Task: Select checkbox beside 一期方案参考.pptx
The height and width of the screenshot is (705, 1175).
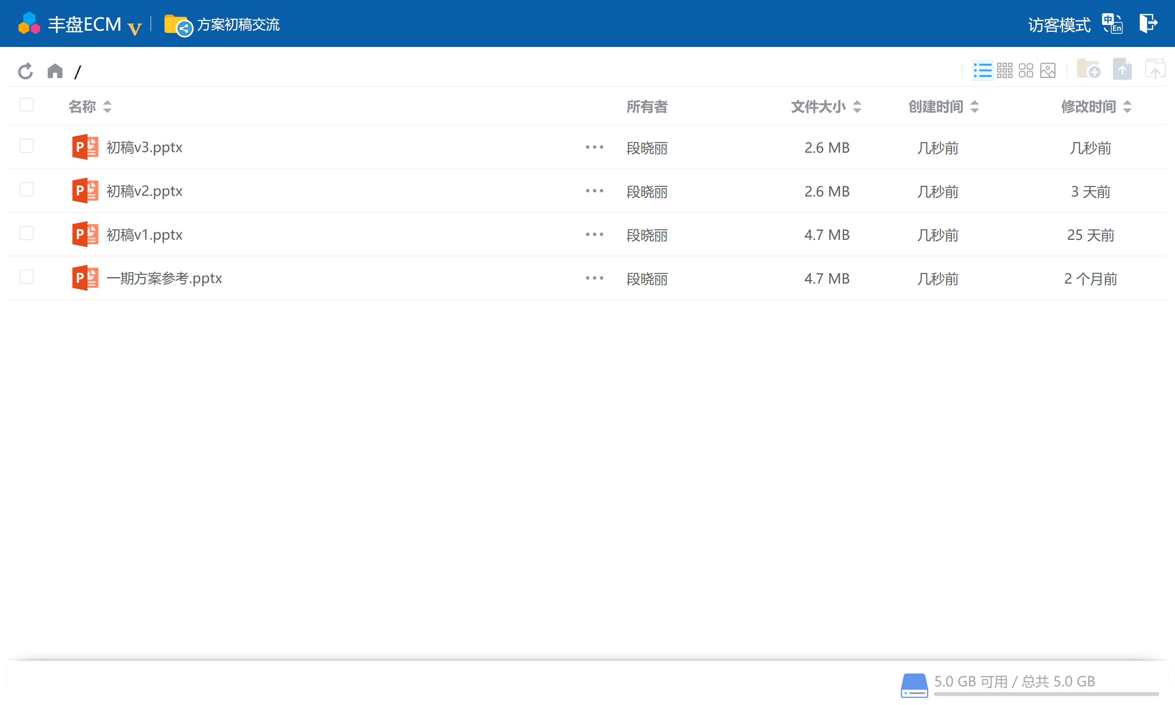Action: click(x=26, y=277)
